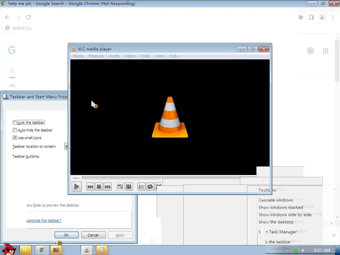Open the Audio menu in VLC

(114, 56)
